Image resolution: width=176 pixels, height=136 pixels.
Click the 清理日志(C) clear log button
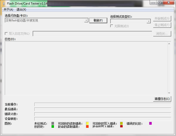coord(162,99)
